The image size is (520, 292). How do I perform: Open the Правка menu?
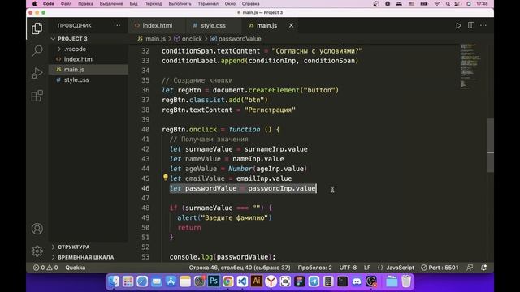(85, 4)
